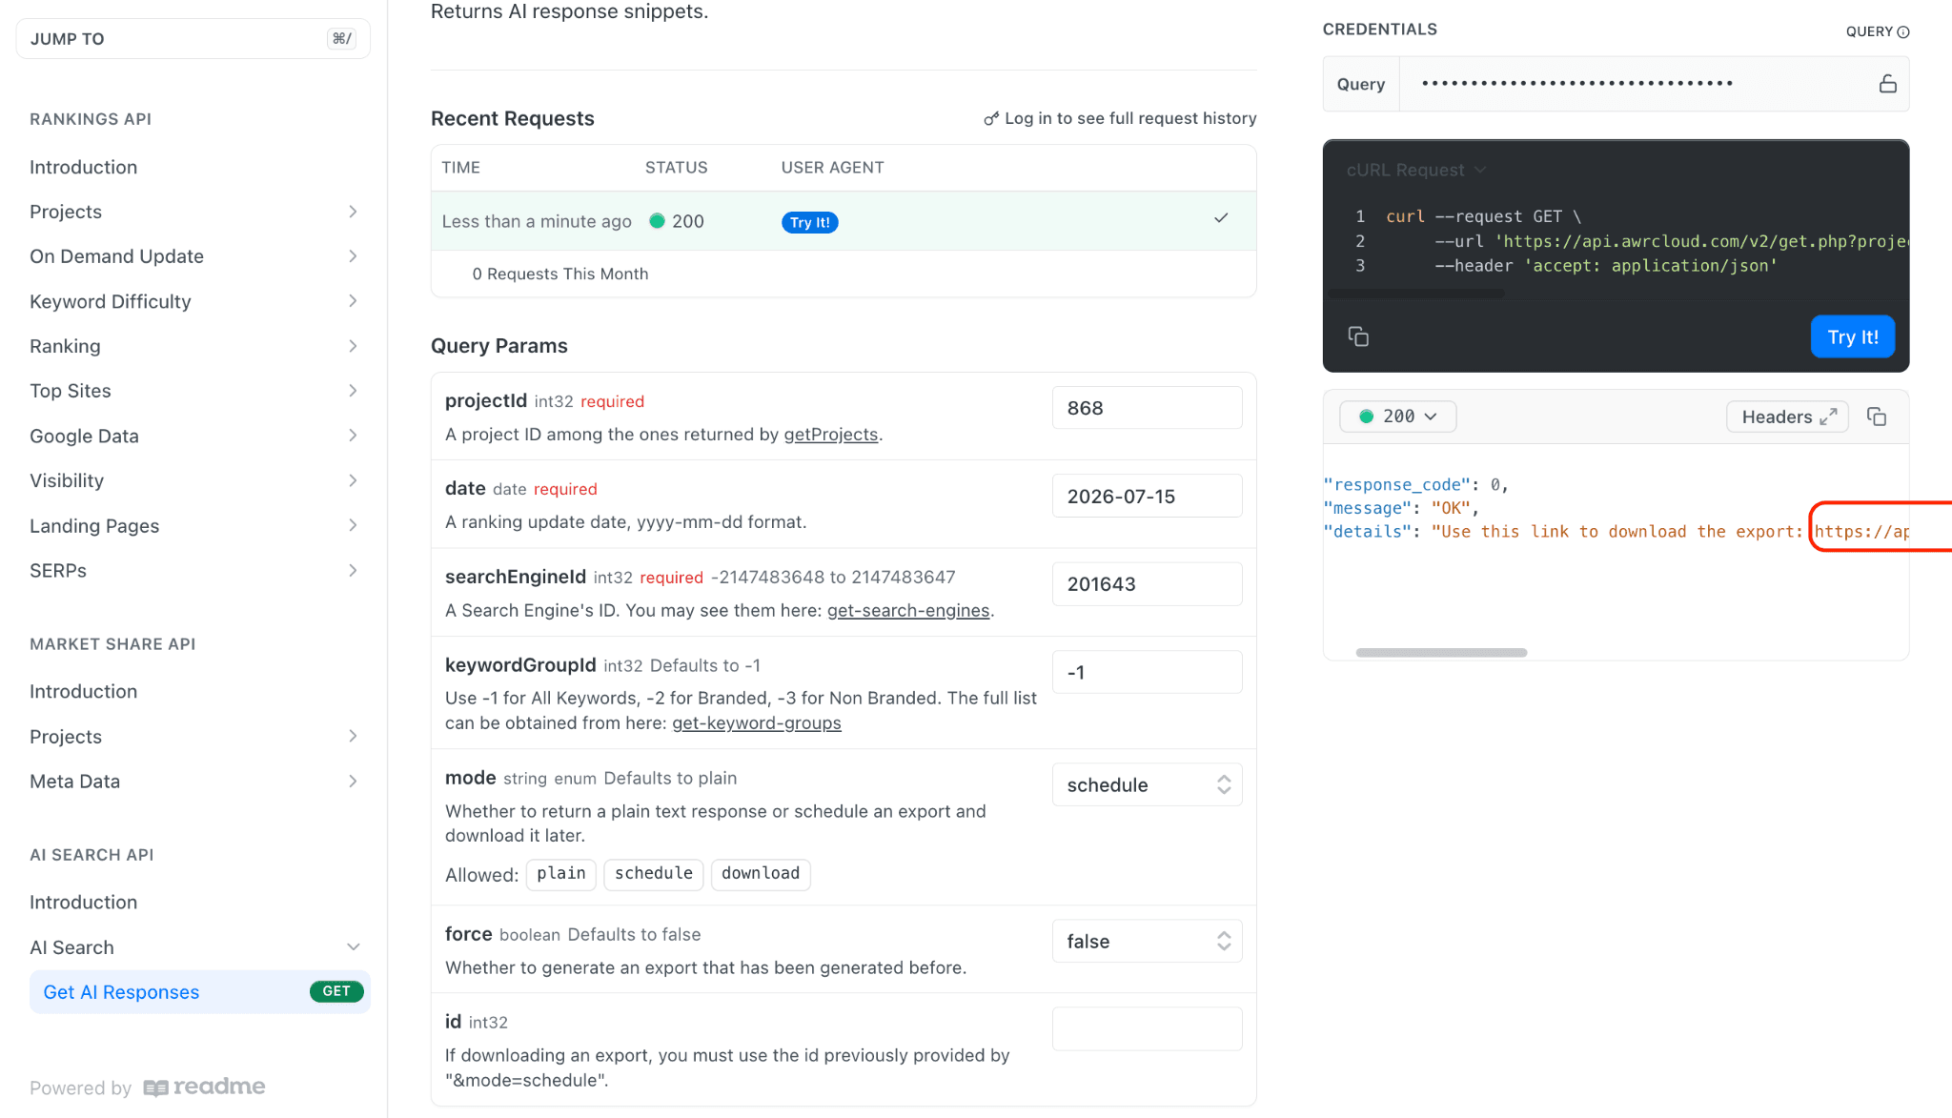
Task: Click the GET badge on Get AI Responses
Action: click(x=336, y=991)
